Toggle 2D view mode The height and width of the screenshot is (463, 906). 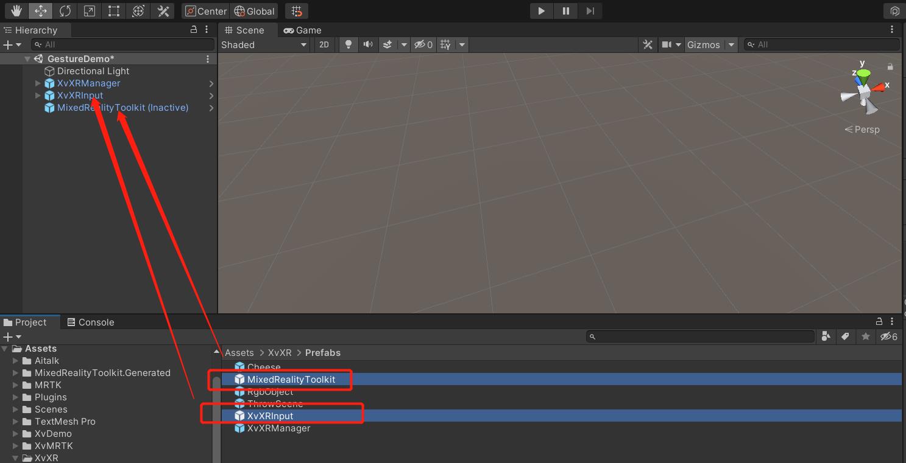pyautogui.click(x=324, y=44)
